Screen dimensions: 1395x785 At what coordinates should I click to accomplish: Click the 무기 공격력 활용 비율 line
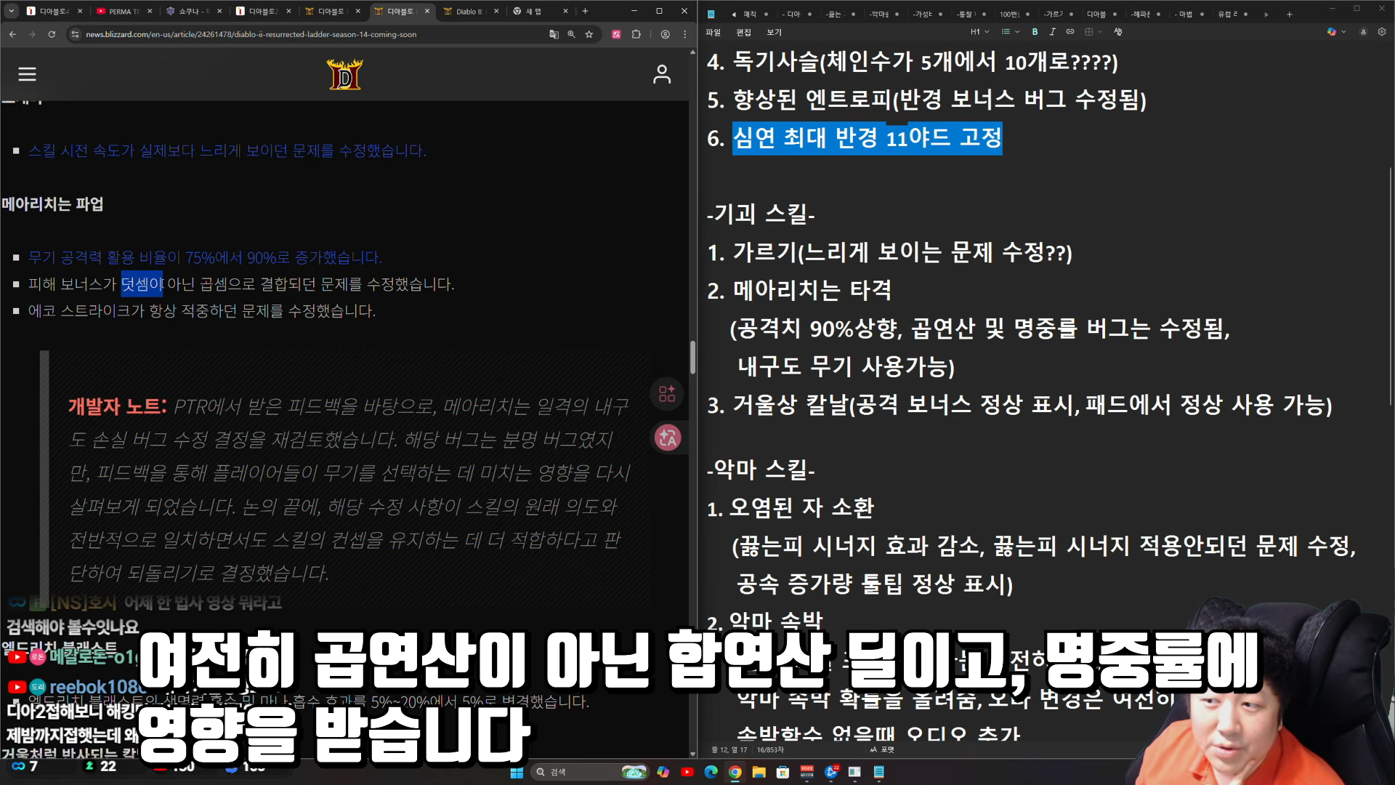point(205,257)
